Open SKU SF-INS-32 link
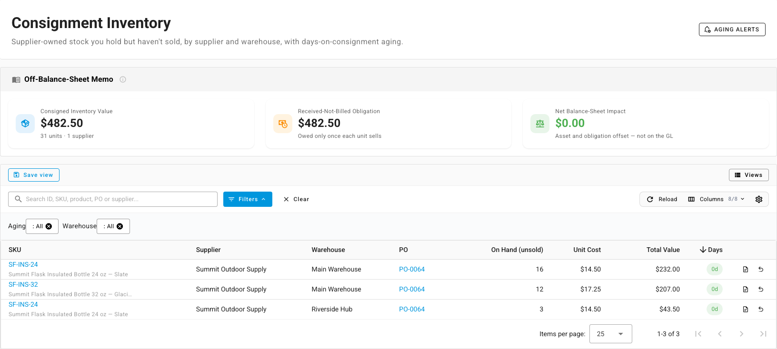777x349 pixels. [x=23, y=284]
